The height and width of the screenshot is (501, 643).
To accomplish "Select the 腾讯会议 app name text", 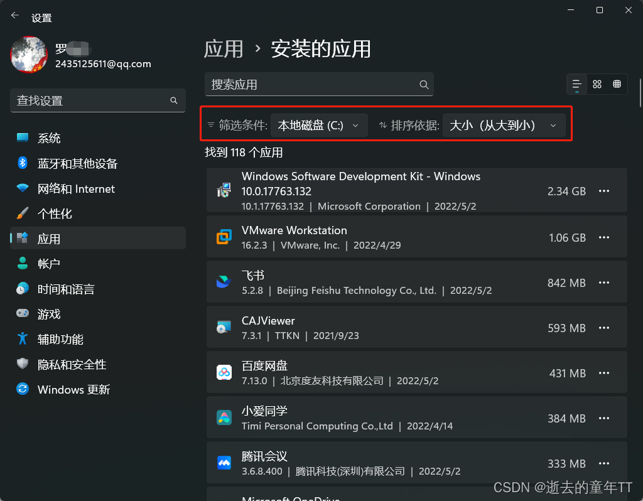I will [x=264, y=456].
